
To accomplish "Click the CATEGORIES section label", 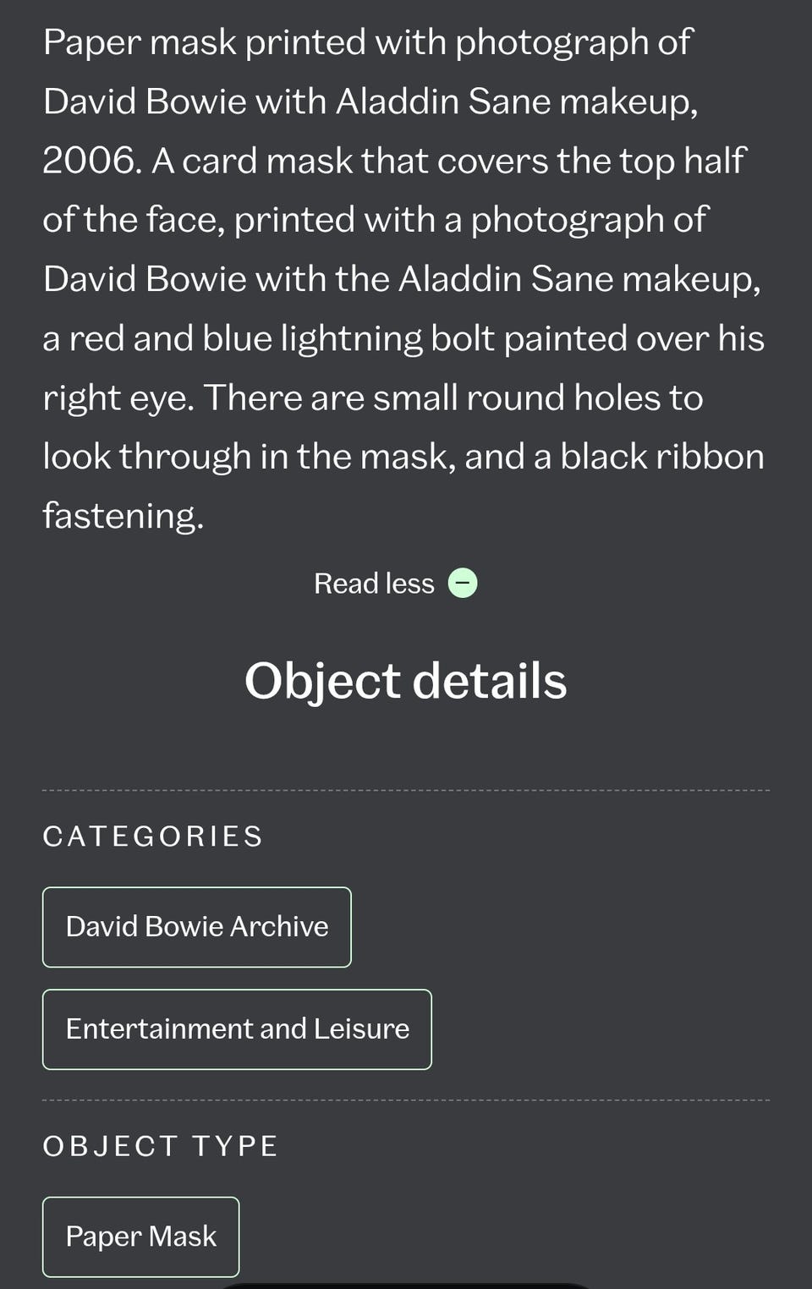I will click(153, 836).
